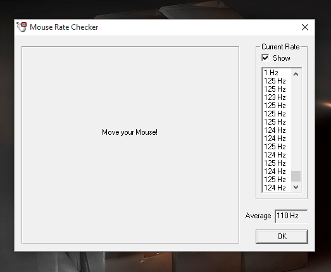Select the last 124 Hz entry in list
This screenshot has width=331, height=272.
pos(277,188)
